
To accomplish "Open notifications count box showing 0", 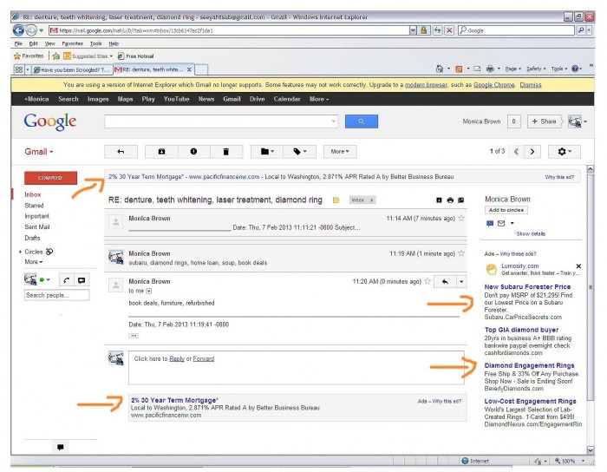I will pyautogui.click(x=513, y=121).
